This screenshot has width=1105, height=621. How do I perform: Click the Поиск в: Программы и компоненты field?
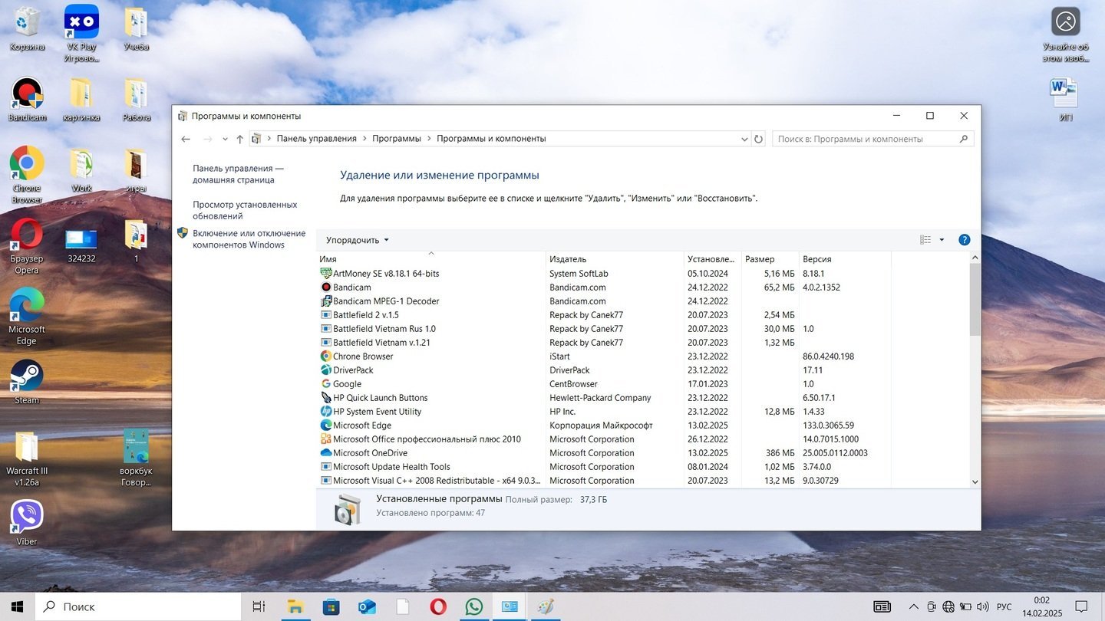873,139
